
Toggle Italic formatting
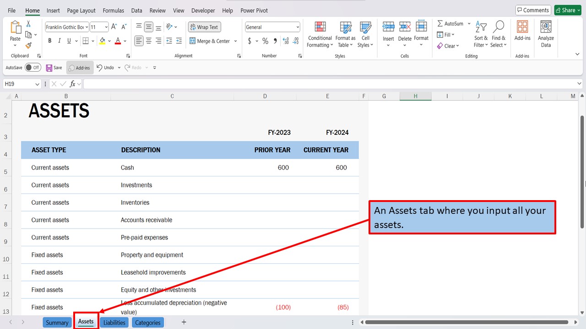pos(60,41)
